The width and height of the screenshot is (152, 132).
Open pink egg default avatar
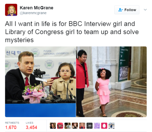tap(104, 126)
